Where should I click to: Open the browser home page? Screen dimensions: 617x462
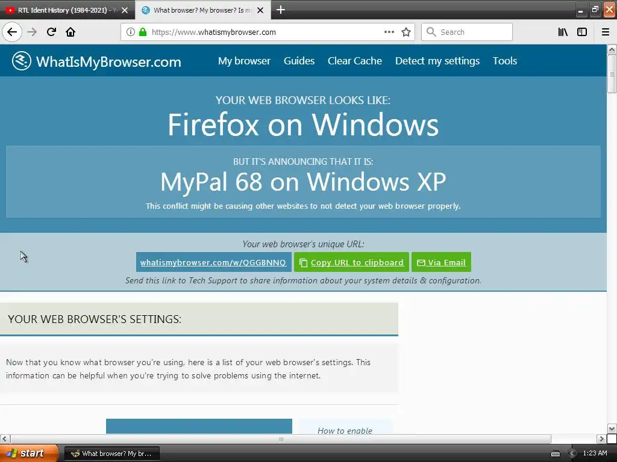point(70,32)
